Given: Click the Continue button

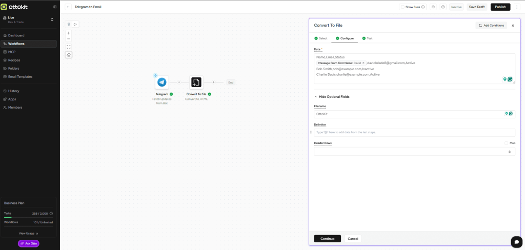Looking at the screenshot, I should point(327,239).
